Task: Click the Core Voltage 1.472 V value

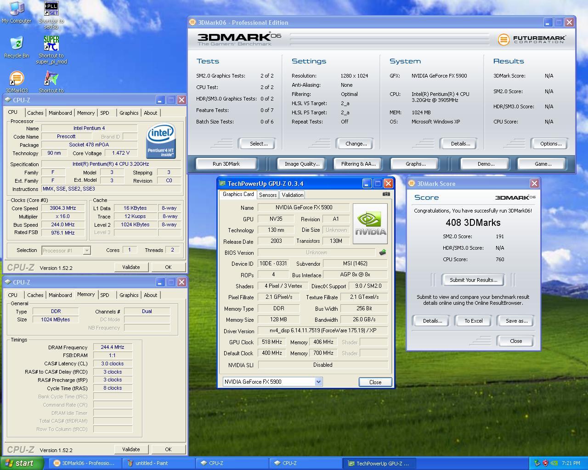Action: coord(121,153)
